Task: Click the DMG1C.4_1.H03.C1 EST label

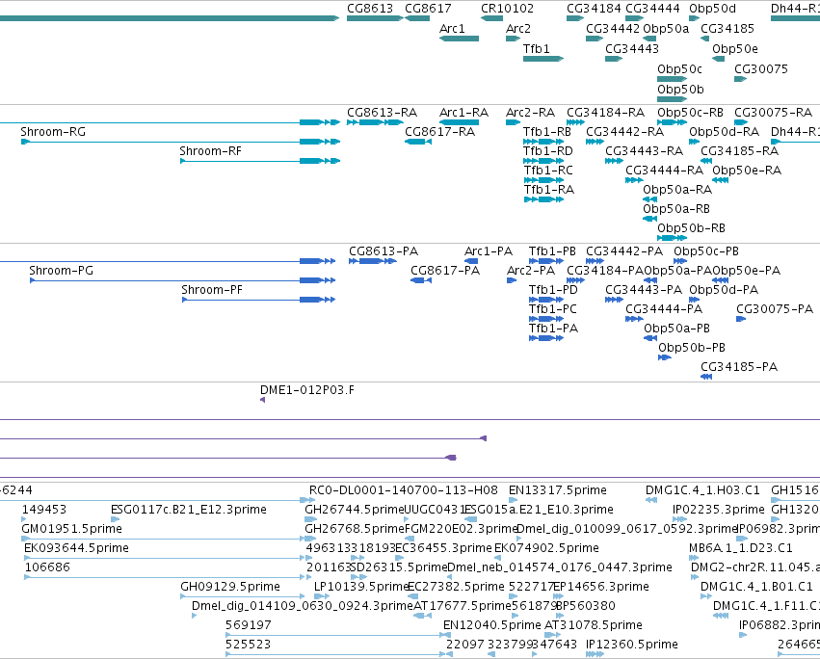Action: point(702,491)
